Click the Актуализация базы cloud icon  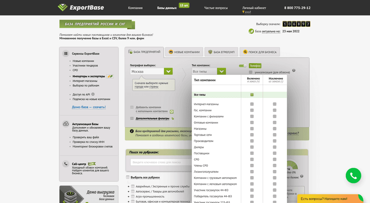(66, 124)
